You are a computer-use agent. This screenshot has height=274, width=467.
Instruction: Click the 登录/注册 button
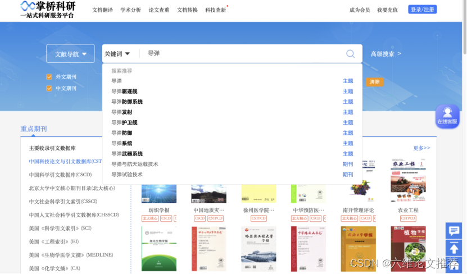coord(422,10)
